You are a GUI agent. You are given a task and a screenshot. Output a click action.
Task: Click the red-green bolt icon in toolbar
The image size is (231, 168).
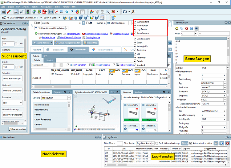(9, 11)
